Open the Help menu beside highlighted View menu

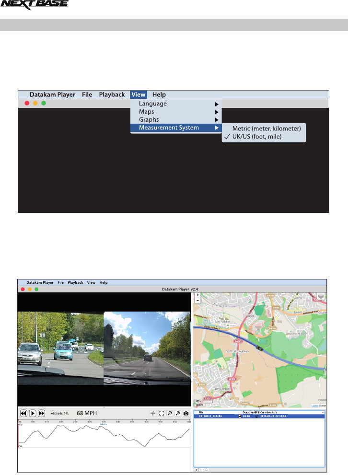pos(159,94)
